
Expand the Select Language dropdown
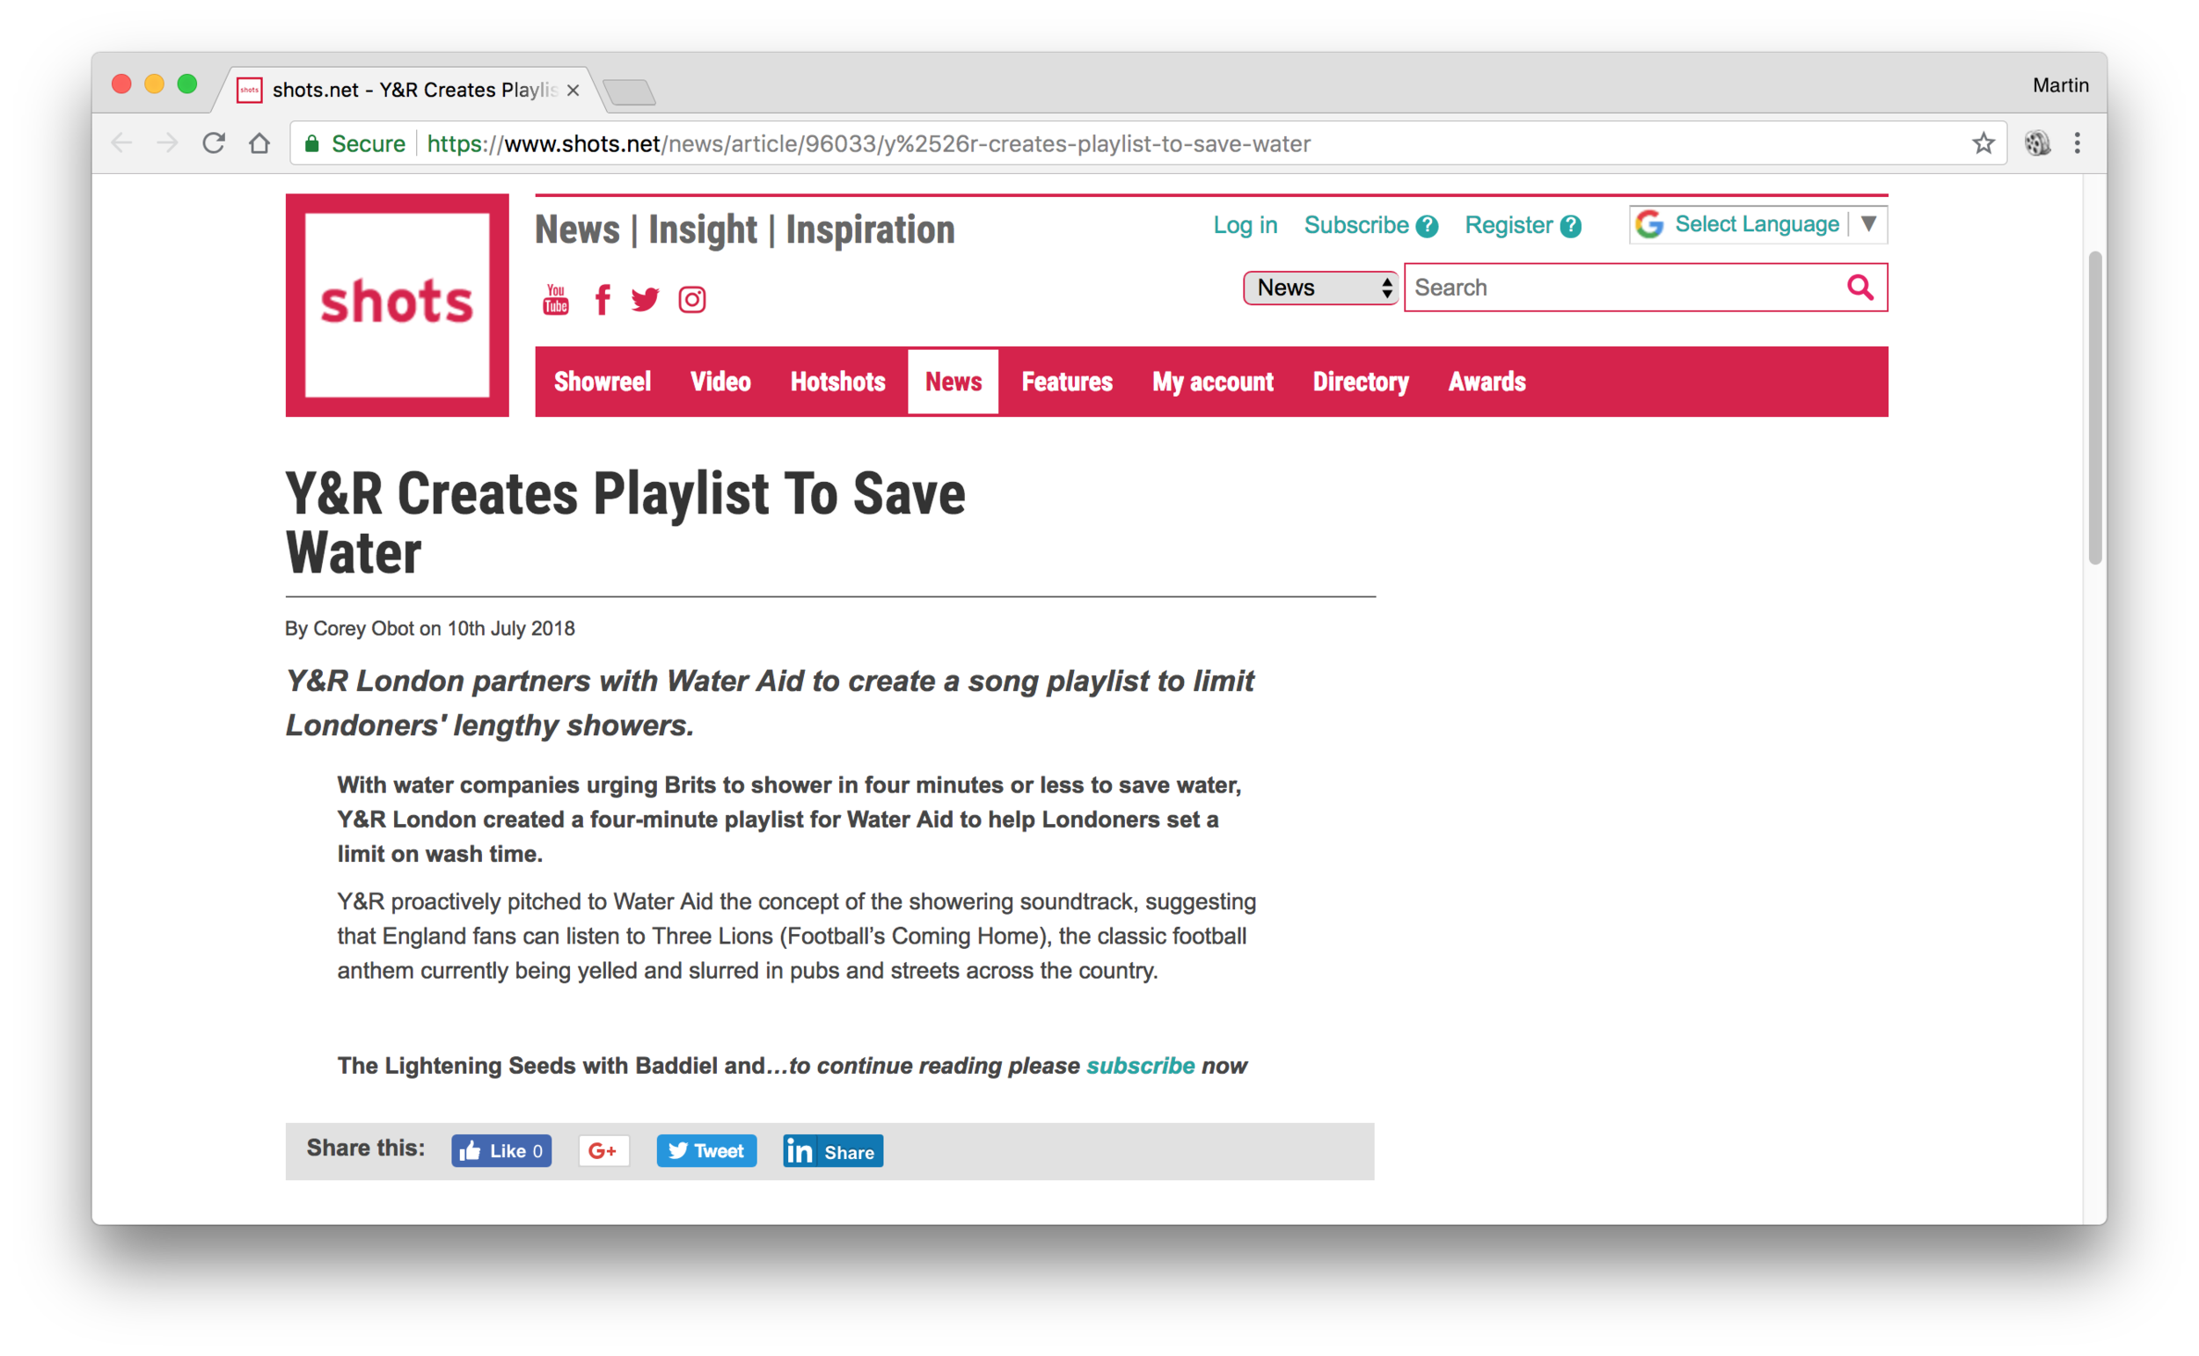[x=1757, y=224]
